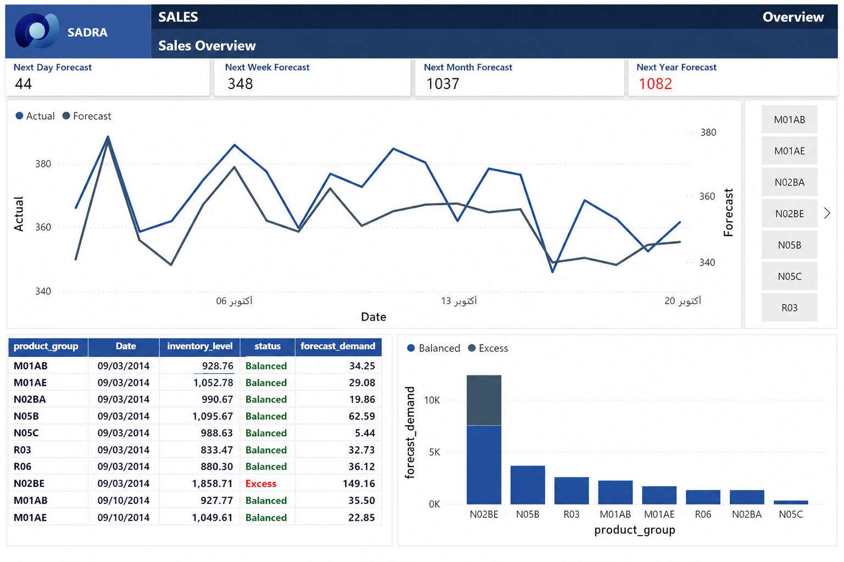Select the Next Year Forecast value 1082

click(655, 84)
